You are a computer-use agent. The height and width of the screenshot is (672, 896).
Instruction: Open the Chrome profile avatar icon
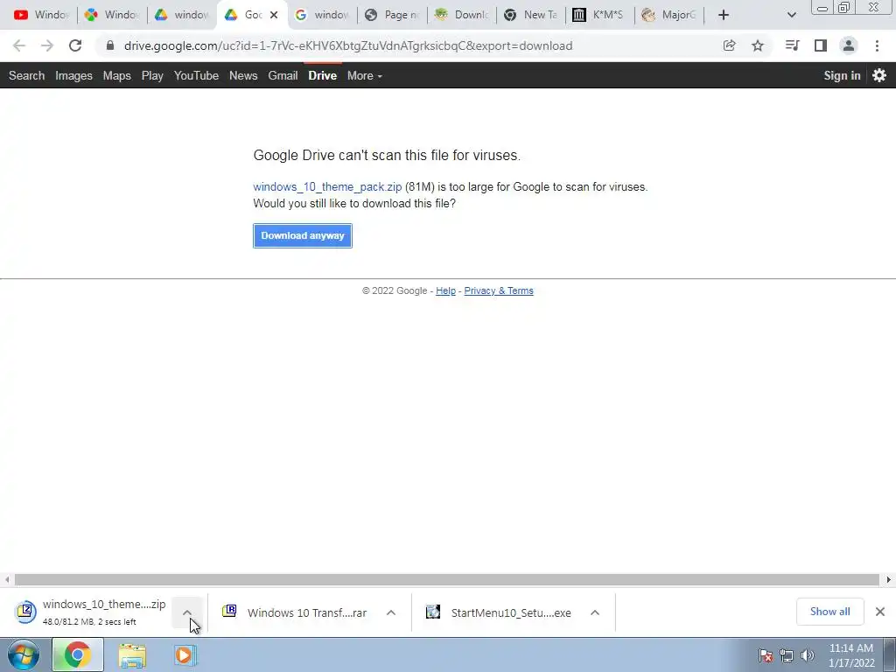849,45
